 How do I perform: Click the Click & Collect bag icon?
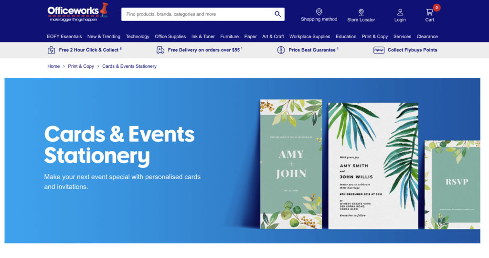51,50
